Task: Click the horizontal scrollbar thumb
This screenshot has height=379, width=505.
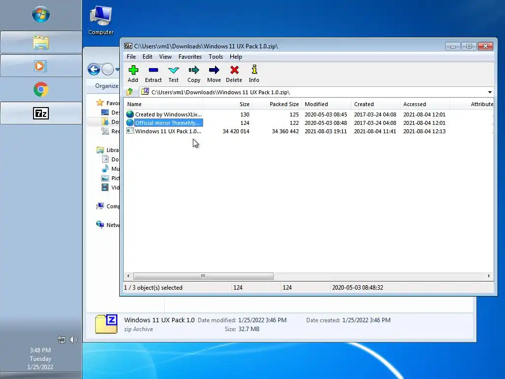Action: click(203, 276)
